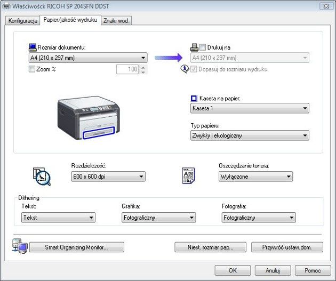This screenshot has width=336, height=281.
Task: Click the Niest. rozmiar pap... button
Action: [x=211, y=247]
